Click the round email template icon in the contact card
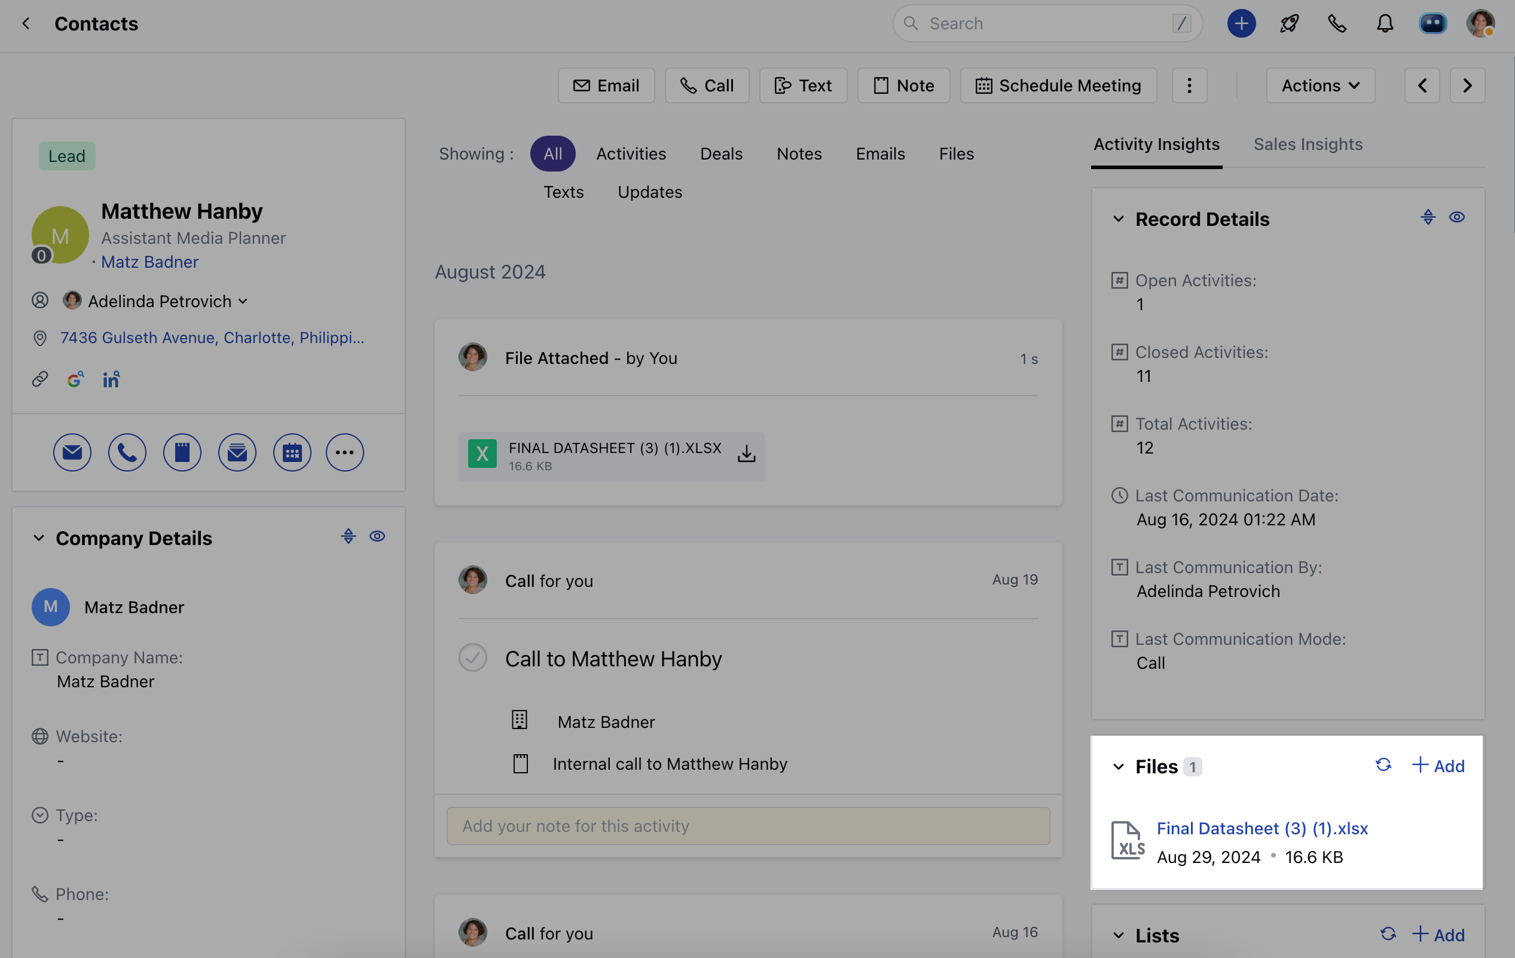 [x=237, y=452]
